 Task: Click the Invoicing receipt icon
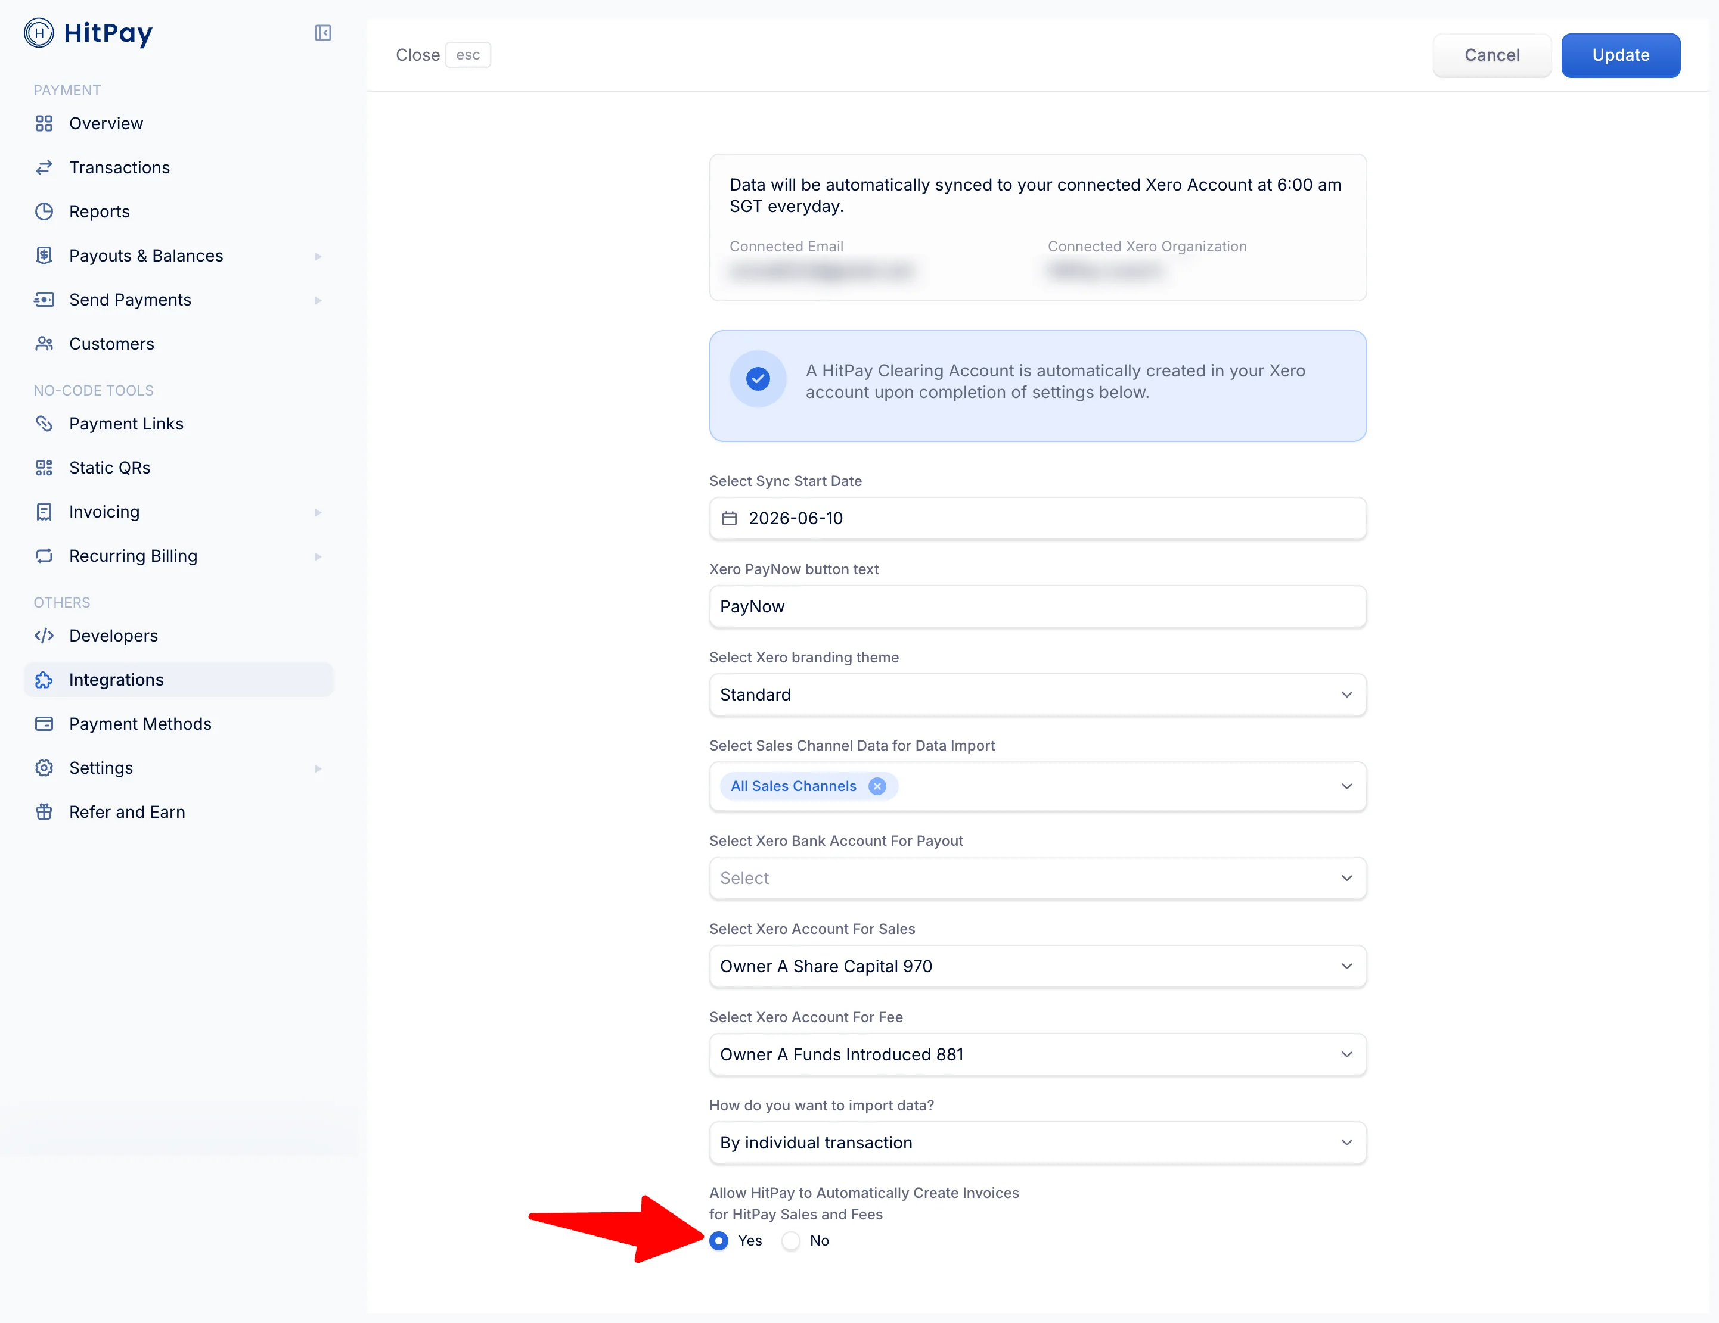pyautogui.click(x=44, y=512)
